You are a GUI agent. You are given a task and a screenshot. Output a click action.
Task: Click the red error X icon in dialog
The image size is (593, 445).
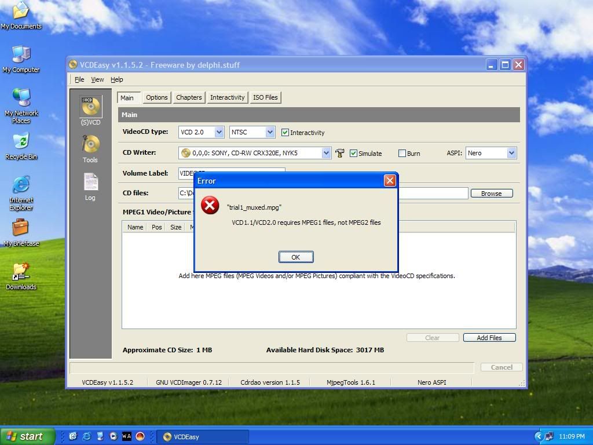point(210,206)
